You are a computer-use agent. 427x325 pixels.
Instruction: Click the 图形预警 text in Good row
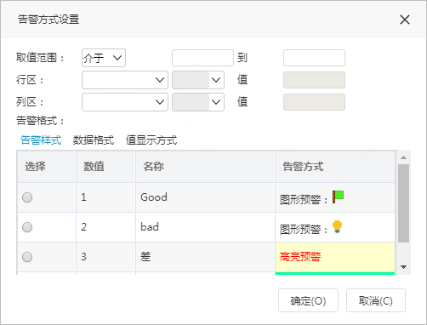(300, 200)
